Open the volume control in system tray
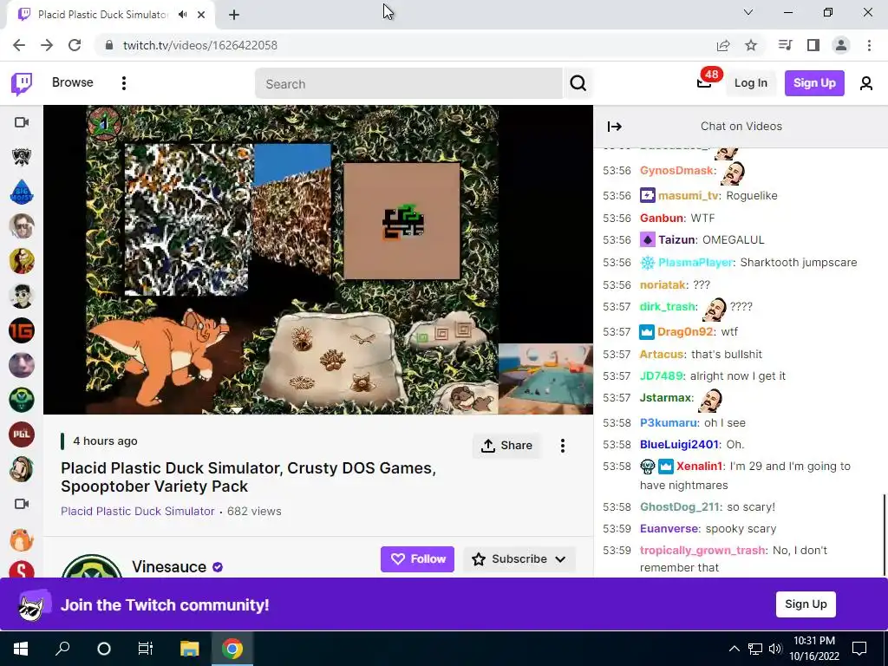 click(x=775, y=649)
